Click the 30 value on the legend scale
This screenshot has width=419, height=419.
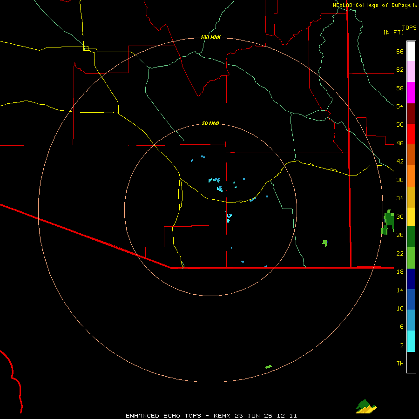point(400,216)
